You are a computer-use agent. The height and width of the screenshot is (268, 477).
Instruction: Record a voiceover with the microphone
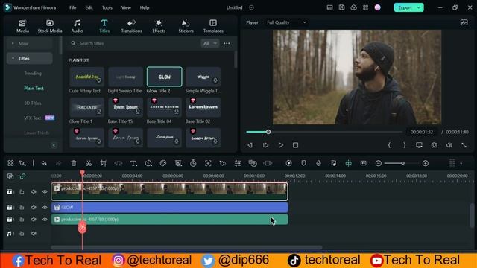318,163
